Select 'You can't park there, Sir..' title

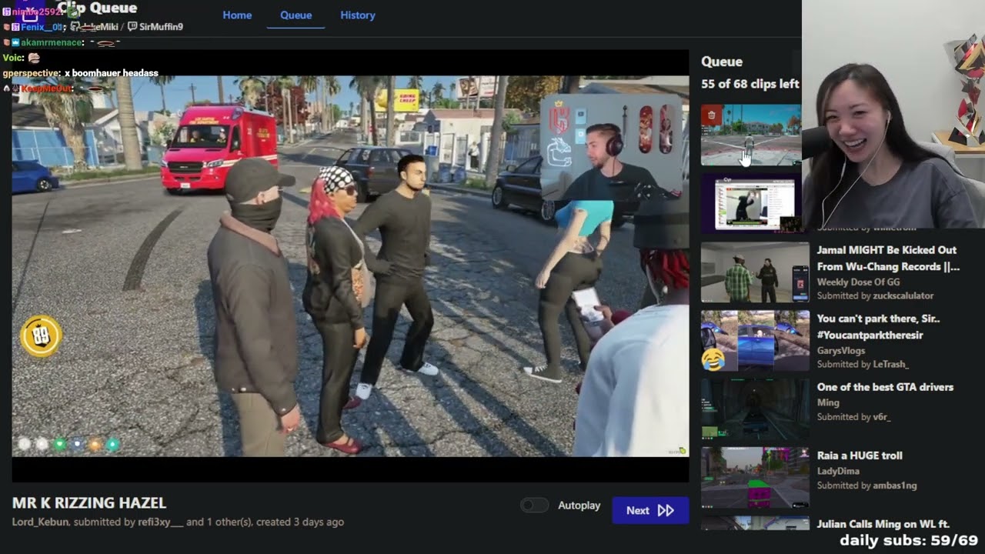point(878,327)
